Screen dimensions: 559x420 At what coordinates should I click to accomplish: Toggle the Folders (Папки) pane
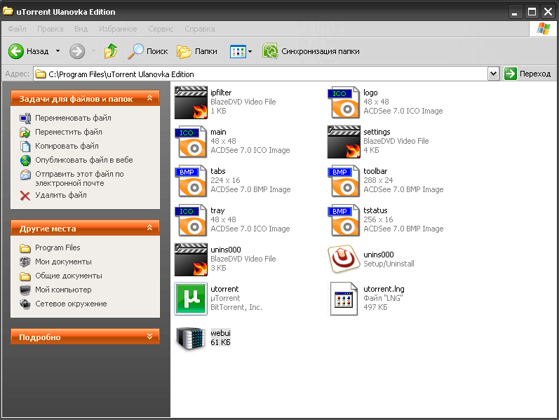pyautogui.click(x=197, y=51)
